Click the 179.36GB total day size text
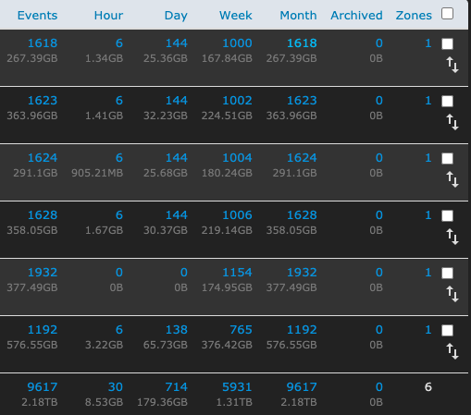 coord(163,402)
